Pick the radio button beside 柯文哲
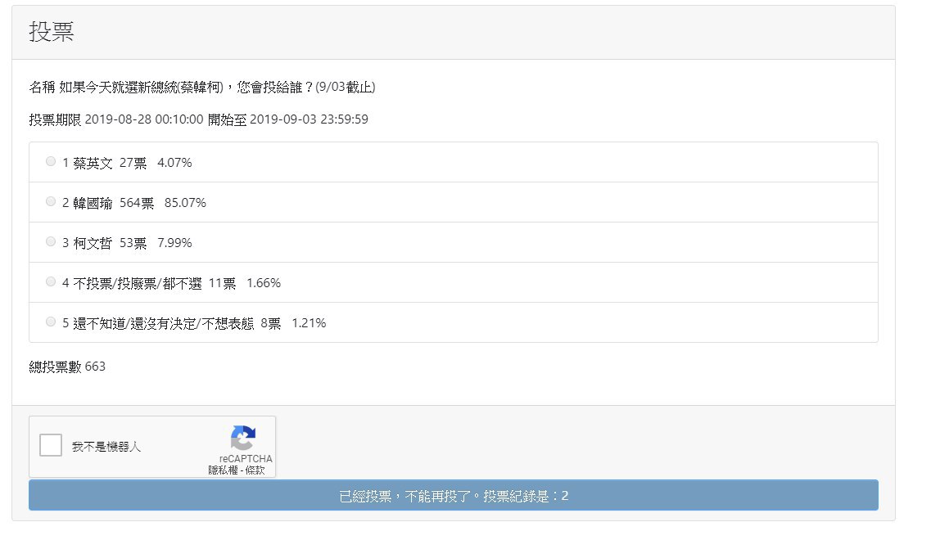This screenshot has width=931, height=549. [x=51, y=242]
